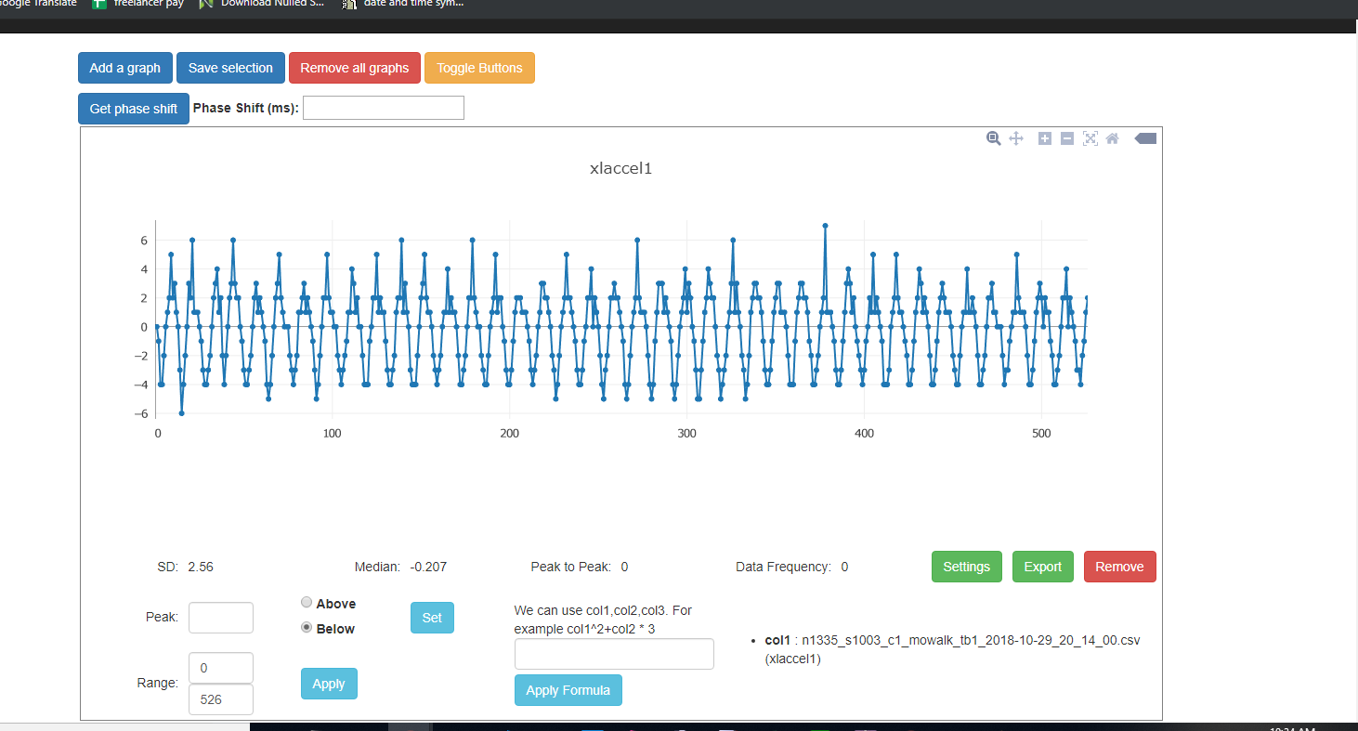
Task: Select the Above radio button
Action: (307, 602)
